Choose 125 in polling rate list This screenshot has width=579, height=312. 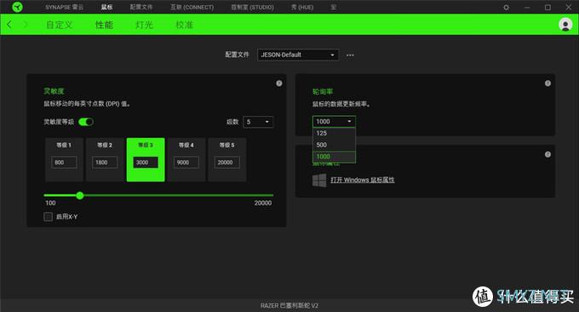[334, 133]
